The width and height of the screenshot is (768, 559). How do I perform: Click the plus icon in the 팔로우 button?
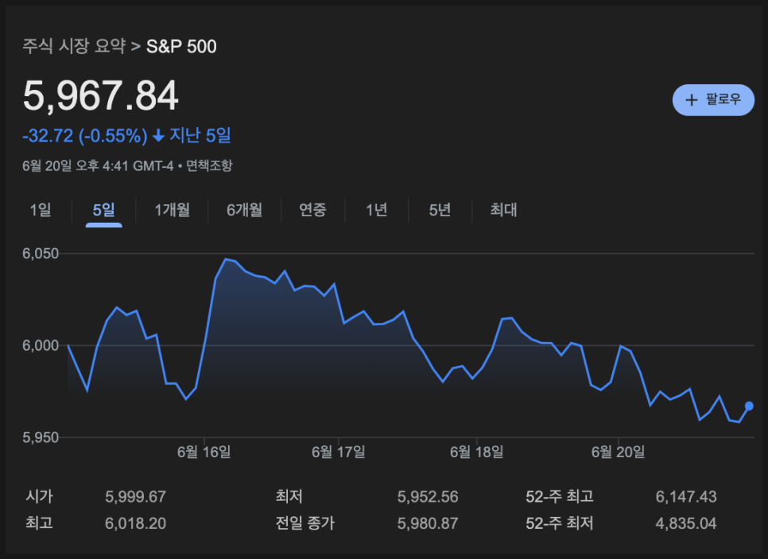click(691, 100)
